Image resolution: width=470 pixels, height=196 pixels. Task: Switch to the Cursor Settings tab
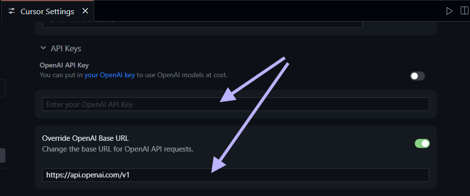[47, 11]
